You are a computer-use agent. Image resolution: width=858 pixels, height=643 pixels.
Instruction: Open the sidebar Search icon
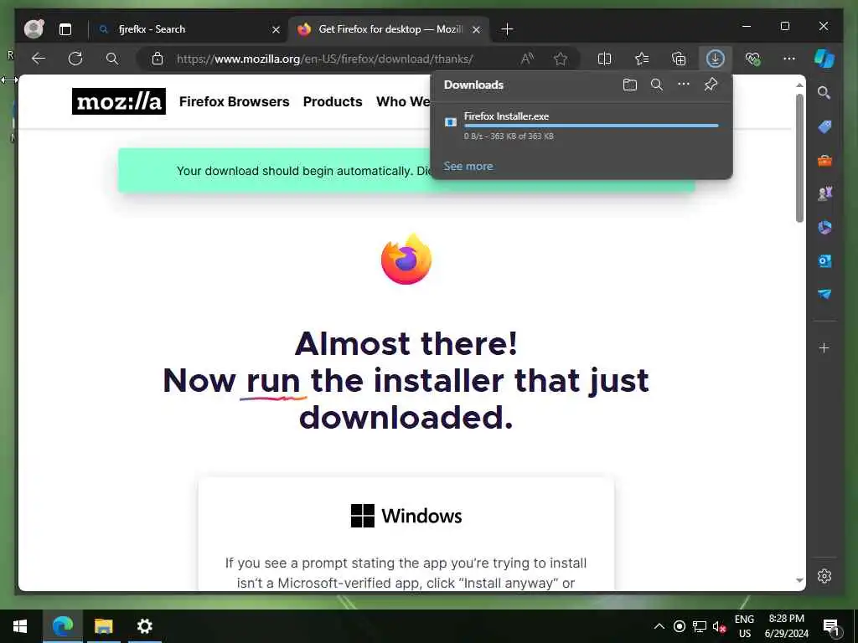point(824,93)
